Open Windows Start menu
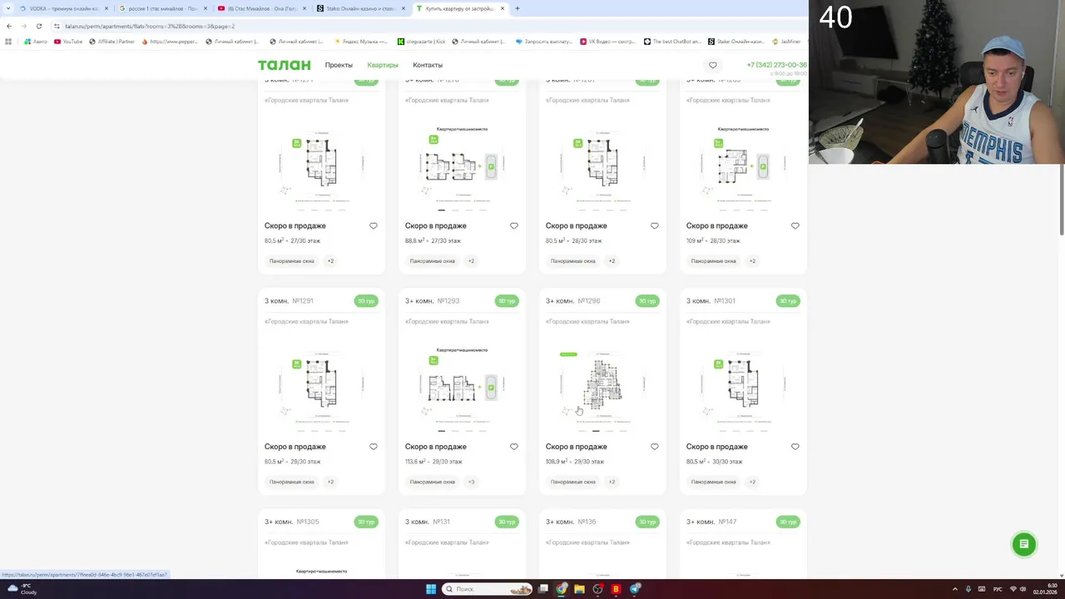This screenshot has height=599, width=1065. [x=431, y=589]
